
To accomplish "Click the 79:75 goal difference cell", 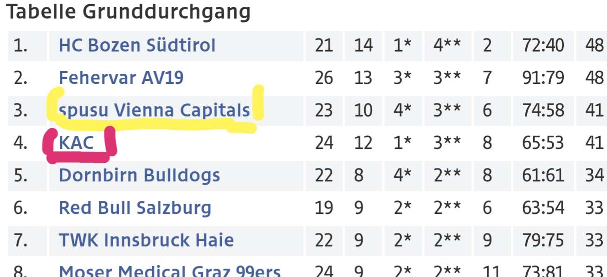I will [543, 240].
